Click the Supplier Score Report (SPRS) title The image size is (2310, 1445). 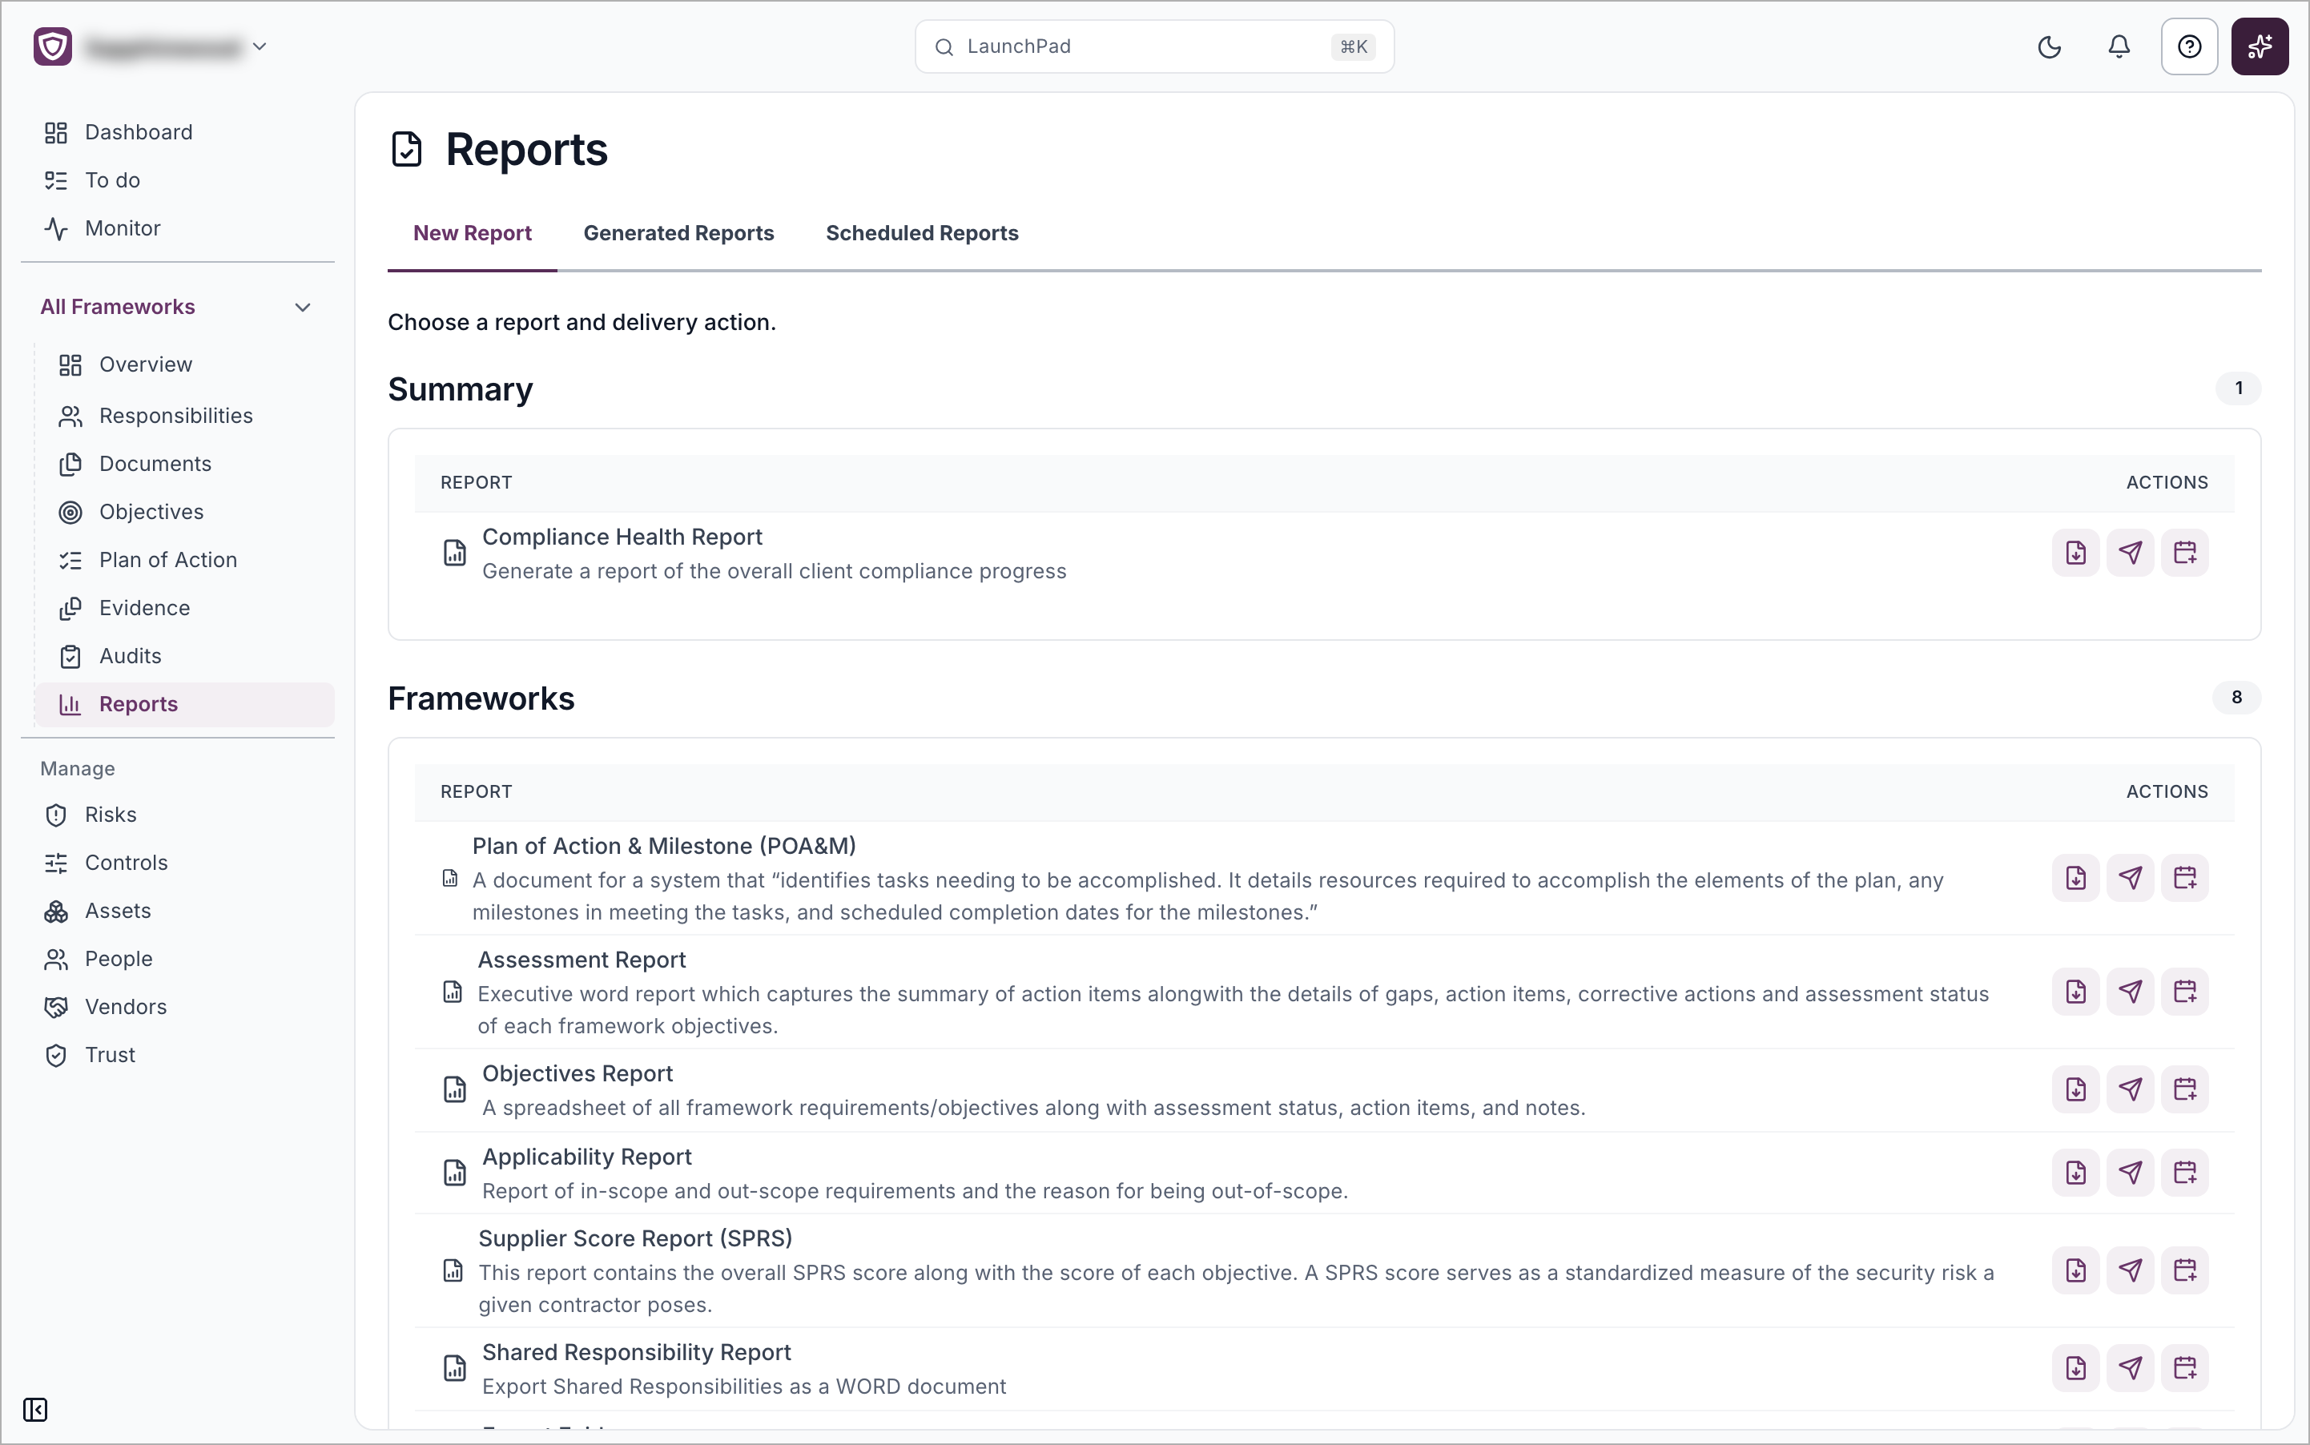tap(634, 1238)
